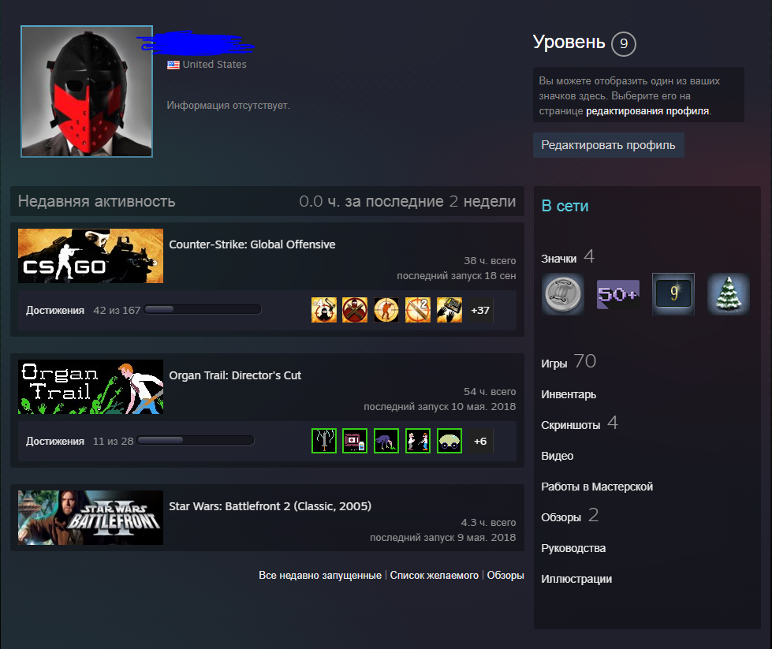Click the snowy Christmas tree badge
This screenshot has width=772, height=649.
728,294
